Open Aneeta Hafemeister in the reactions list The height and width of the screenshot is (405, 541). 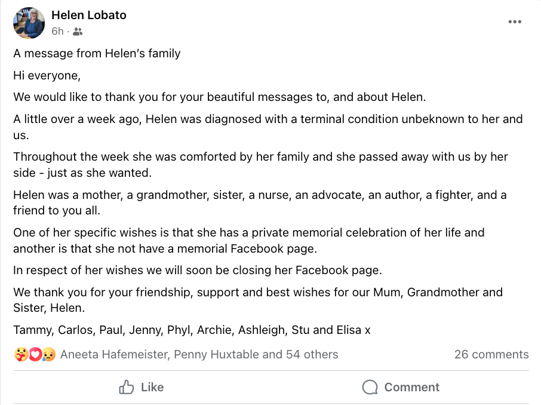(x=114, y=355)
